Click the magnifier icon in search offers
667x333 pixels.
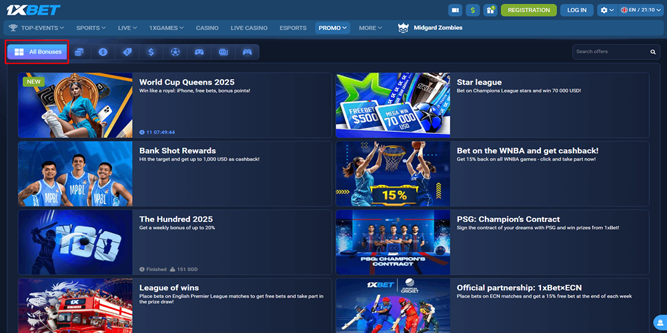coord(653,52)
